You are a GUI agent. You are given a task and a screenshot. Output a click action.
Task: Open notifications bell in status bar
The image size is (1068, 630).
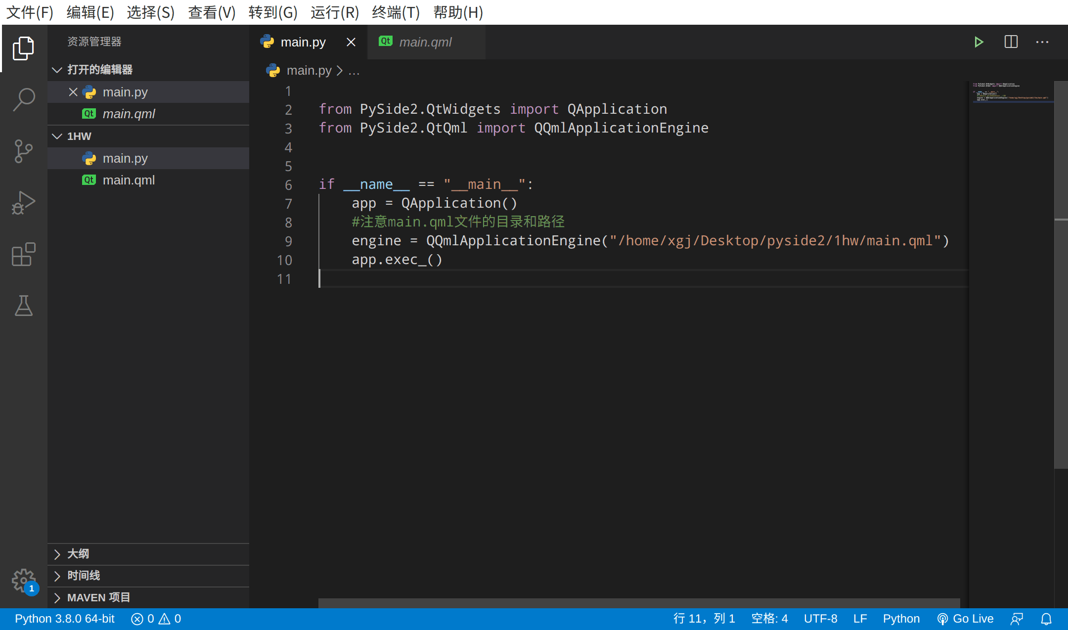1046,619
